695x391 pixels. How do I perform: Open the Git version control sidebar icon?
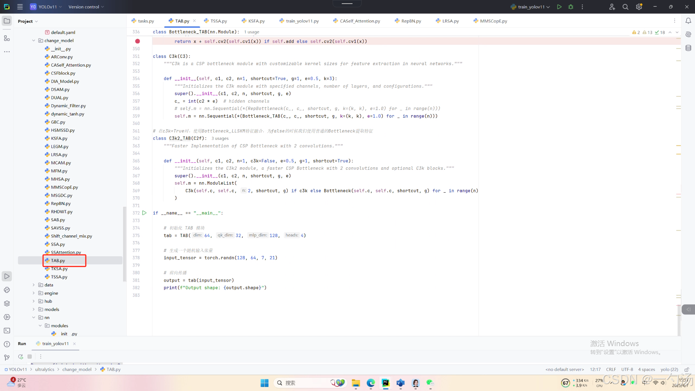coord(7,358)
